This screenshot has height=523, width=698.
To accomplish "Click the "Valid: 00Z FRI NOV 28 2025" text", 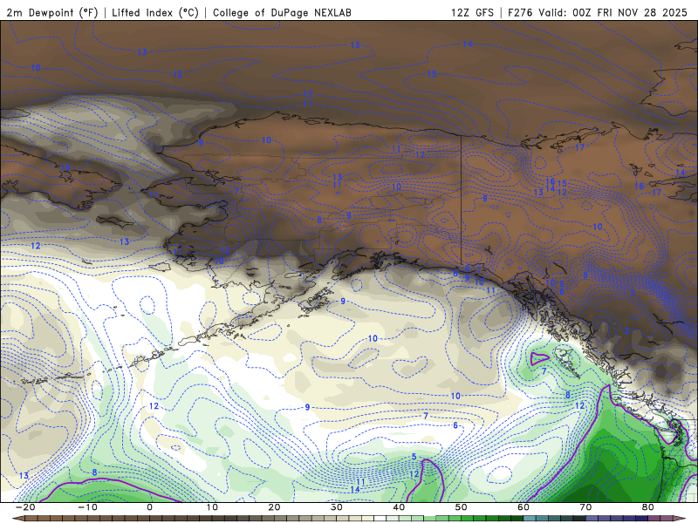I will click(x=613, y=12).
